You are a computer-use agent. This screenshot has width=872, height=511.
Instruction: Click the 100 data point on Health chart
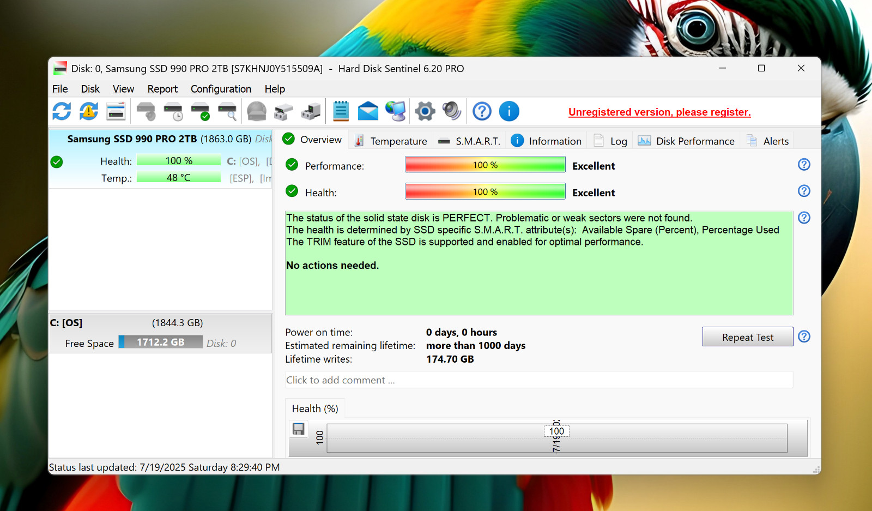(x=556, y=431)
